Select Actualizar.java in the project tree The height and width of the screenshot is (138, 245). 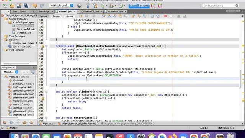(25, 26)
